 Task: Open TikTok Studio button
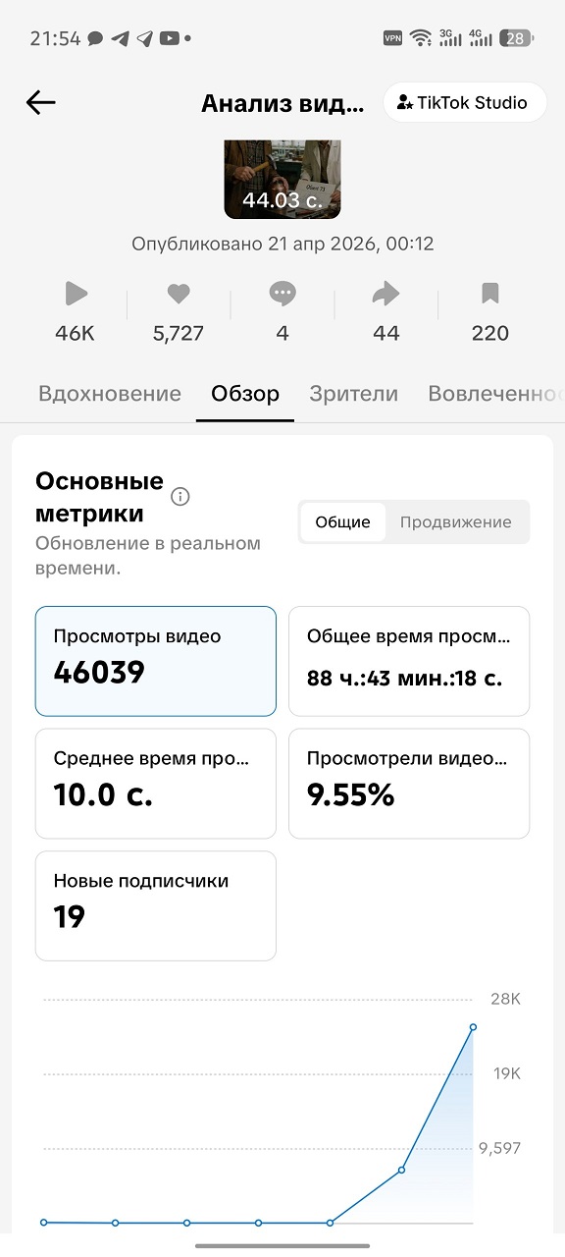pyautogui.click(x=464, y=102)
